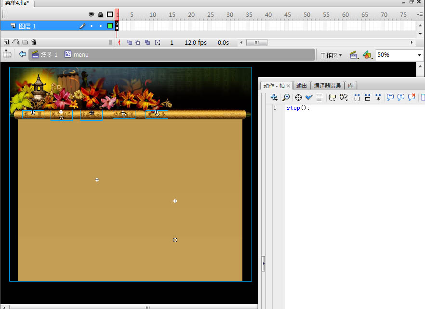Screen dimensions: 425x309
Task: Click the Insert Layer Folder icon
Action: pos(25,42)
